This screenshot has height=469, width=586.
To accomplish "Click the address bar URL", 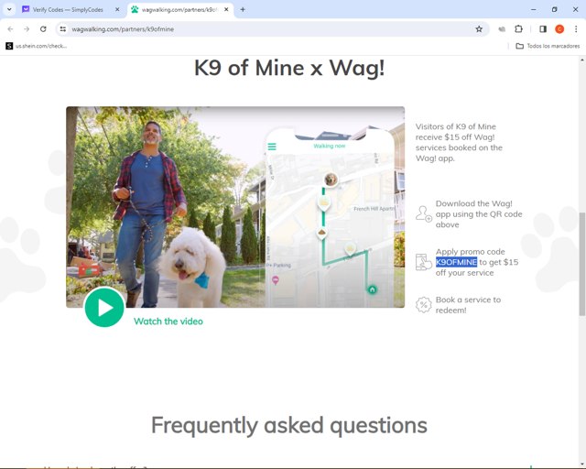I will pos(123,29).
